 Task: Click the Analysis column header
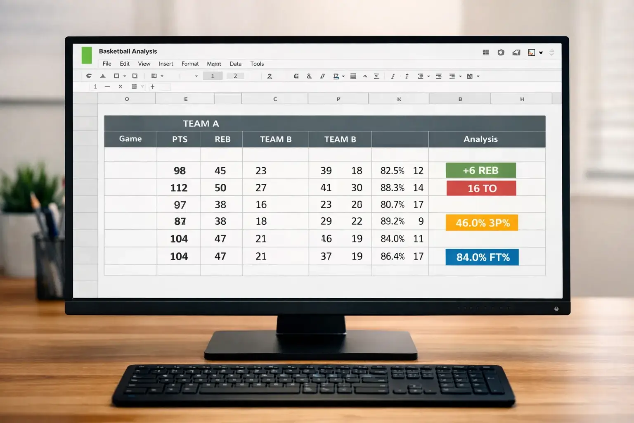coord(480,139)
